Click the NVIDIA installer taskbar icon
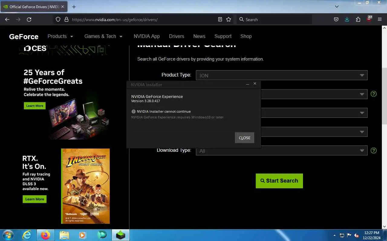The height and width of the screenshot is (241, 387). (121, 235)
